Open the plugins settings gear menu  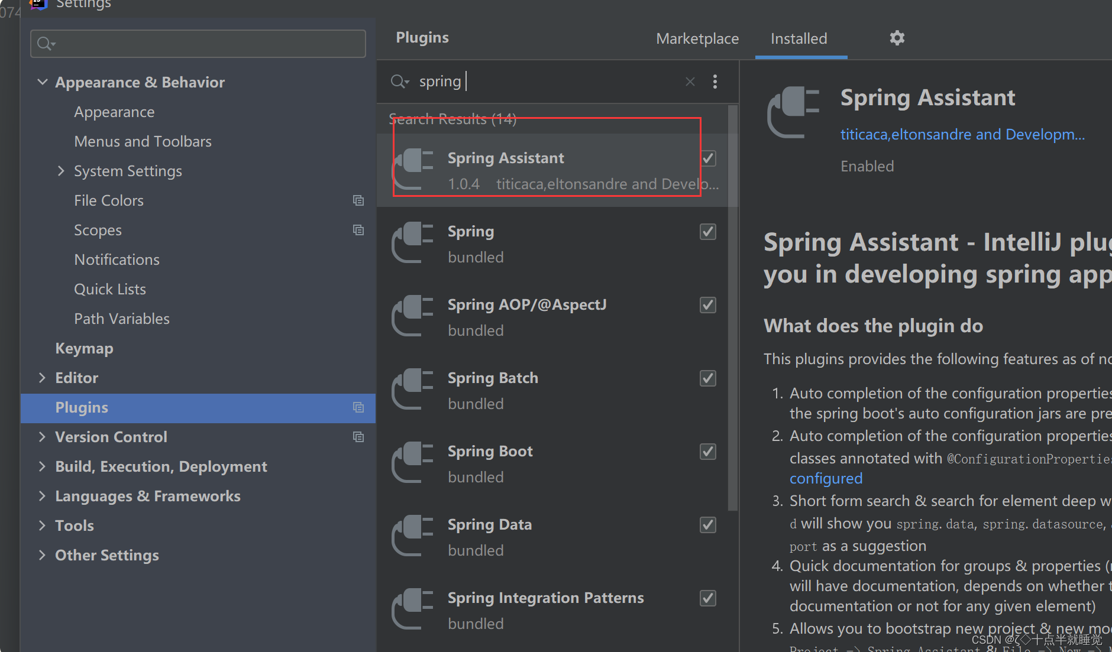click(x=897, y=38)
